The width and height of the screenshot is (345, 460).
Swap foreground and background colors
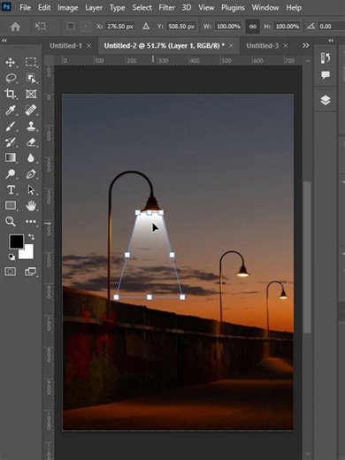pos(31,236)
